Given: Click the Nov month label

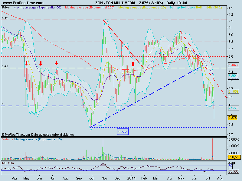Looking at the screenshot, I should [105, 178].
